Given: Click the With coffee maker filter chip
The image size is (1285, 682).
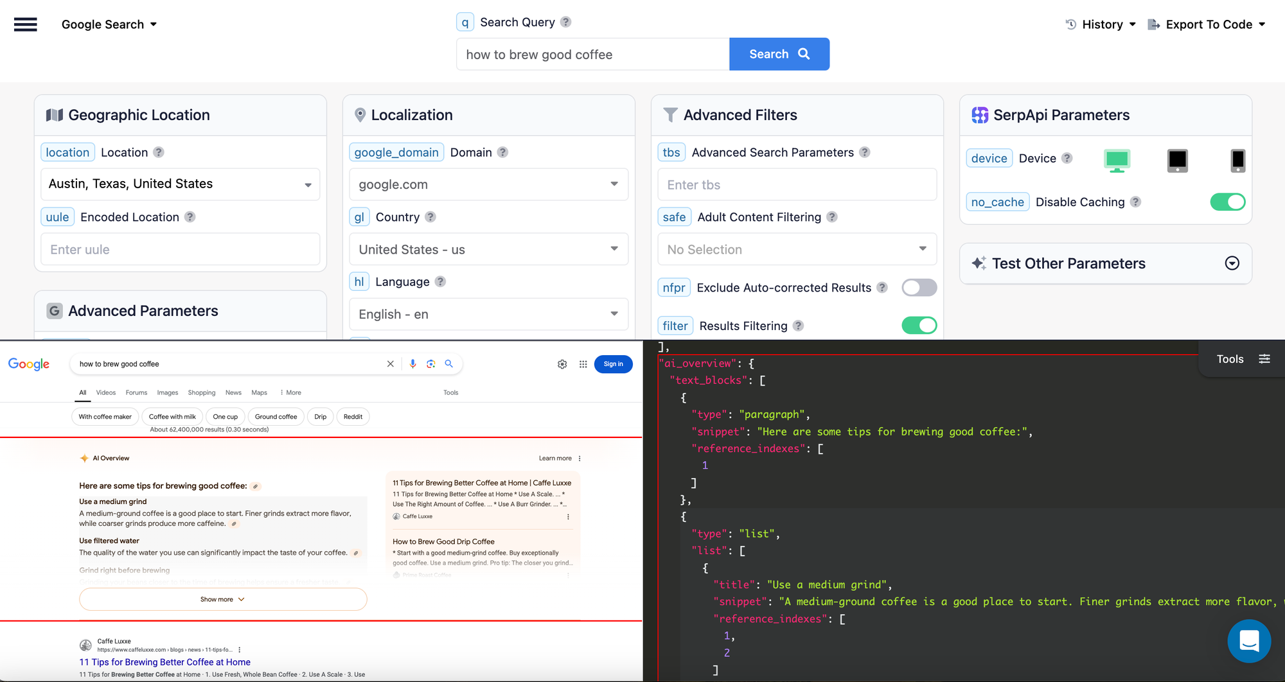Looking at the screenshot, I should 105,417.
